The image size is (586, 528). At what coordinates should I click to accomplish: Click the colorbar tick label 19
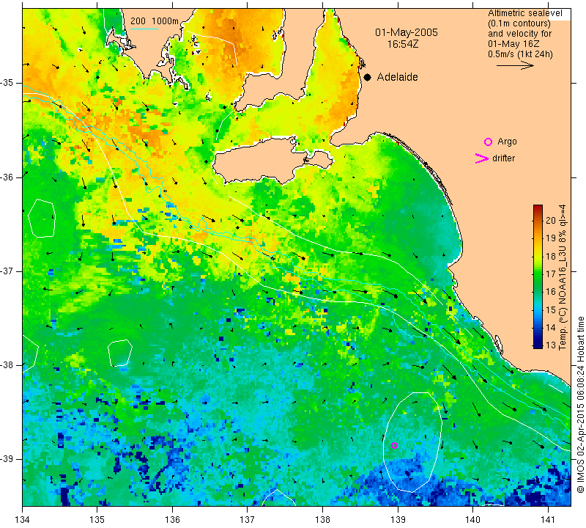(551, 238)
